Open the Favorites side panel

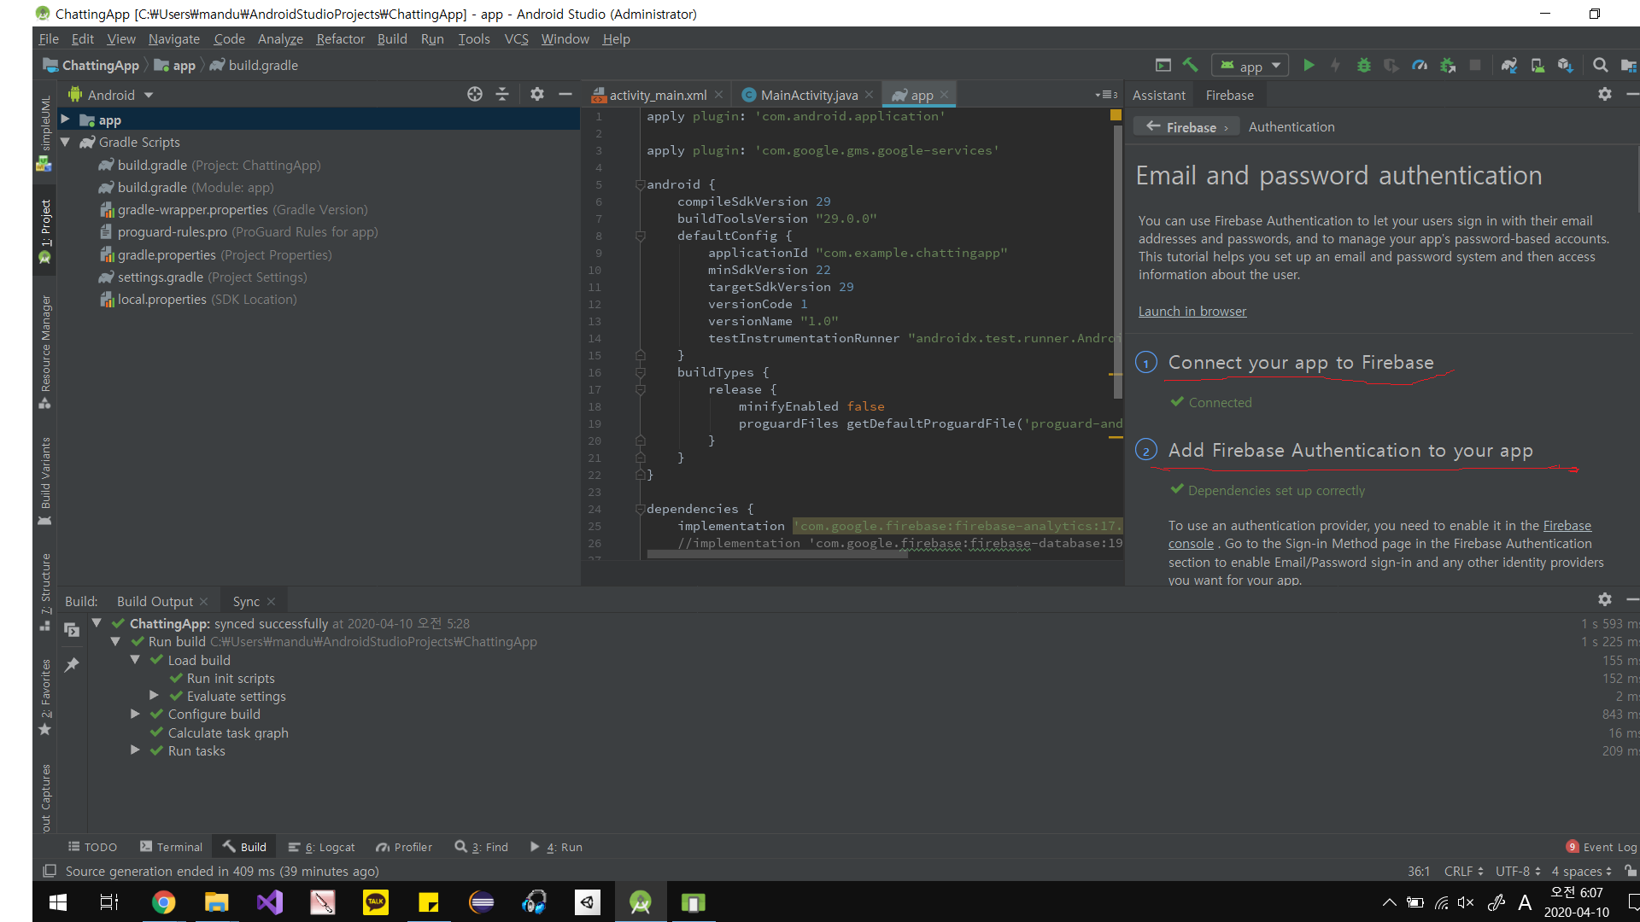coord(45,697)
